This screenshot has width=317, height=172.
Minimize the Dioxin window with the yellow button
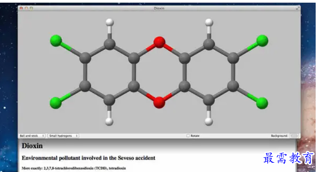coord(26,8)
